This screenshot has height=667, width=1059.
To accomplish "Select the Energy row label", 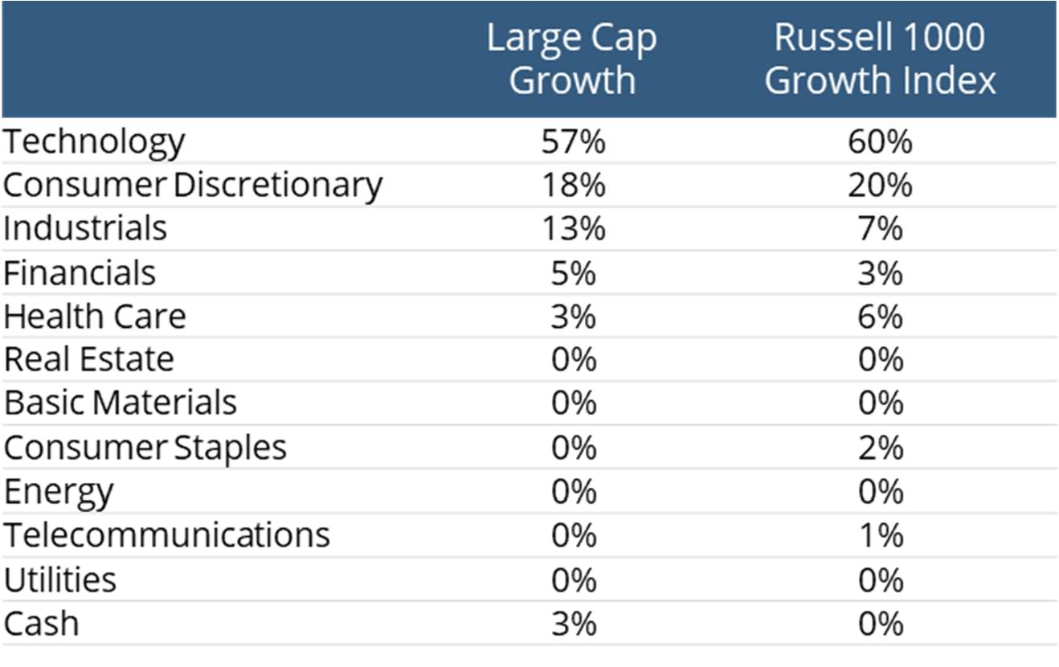I will [x=59, y=491].
